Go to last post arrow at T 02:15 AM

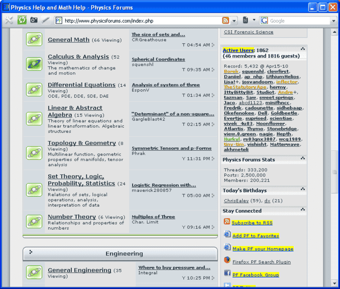tap(213, 124)
